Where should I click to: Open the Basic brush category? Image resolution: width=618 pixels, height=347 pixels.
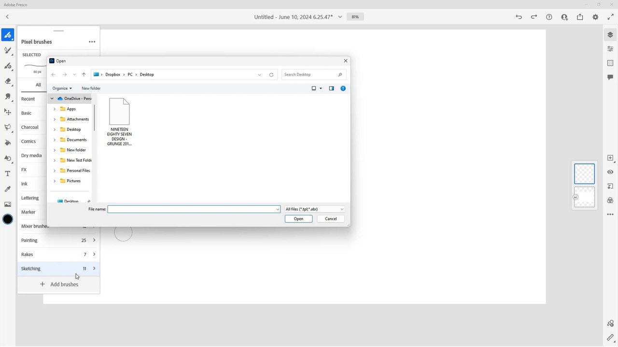pos(26,113)
